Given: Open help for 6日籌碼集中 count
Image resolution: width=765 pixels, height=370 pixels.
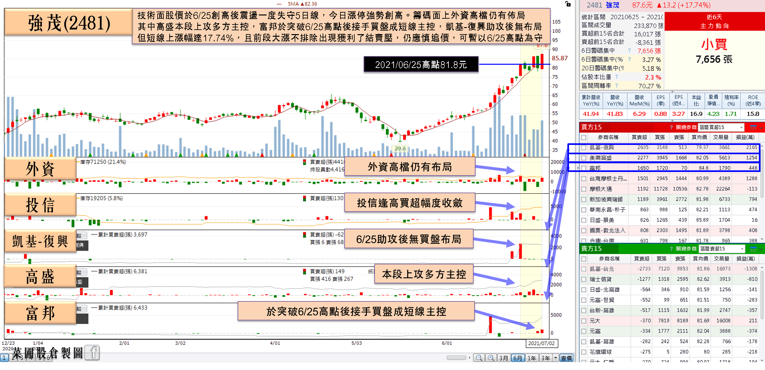Looking at the screenshot, I should tap(629, 51).
